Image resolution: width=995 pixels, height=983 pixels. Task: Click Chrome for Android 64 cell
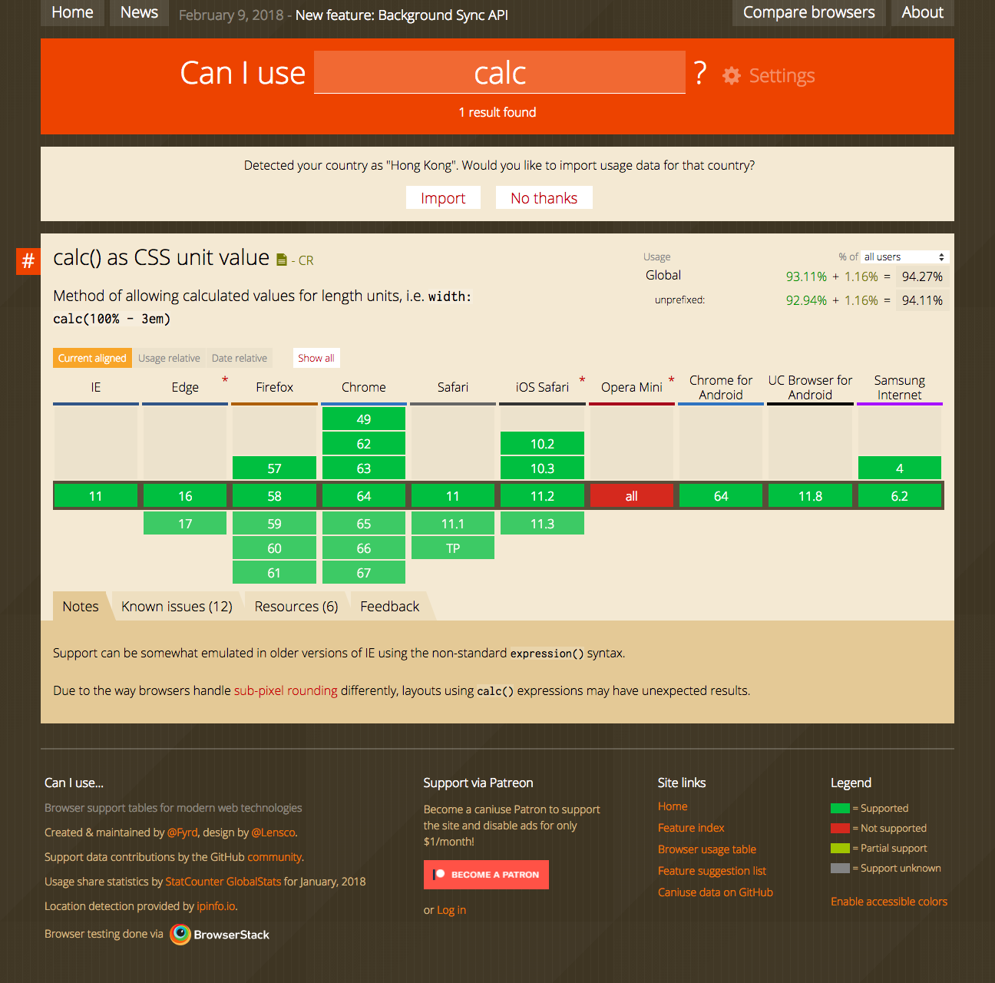pos(721,496)
